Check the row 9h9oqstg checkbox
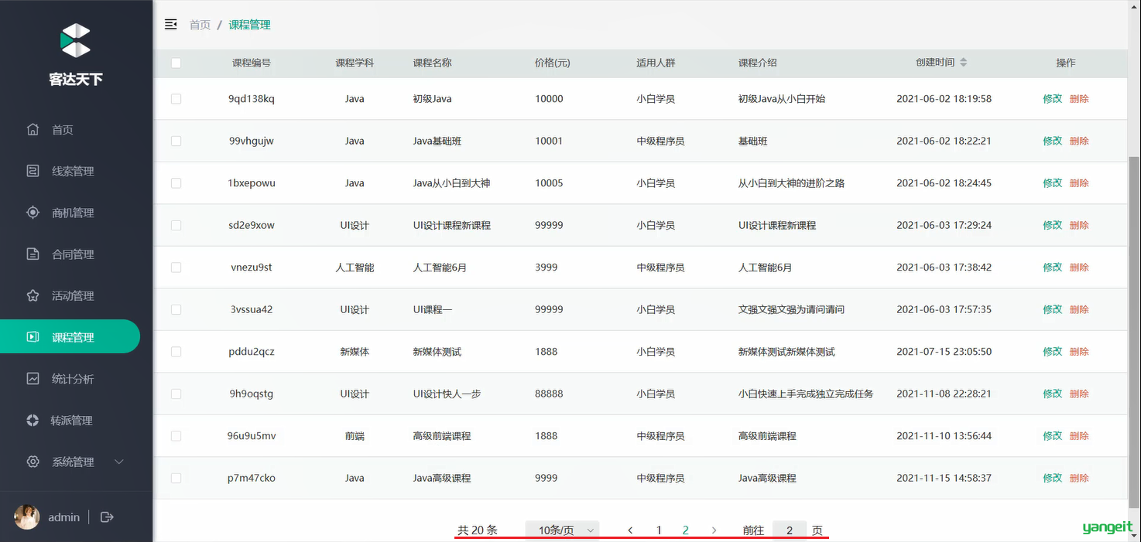This screenshot has width=1141, height=542. coord(176,394)
